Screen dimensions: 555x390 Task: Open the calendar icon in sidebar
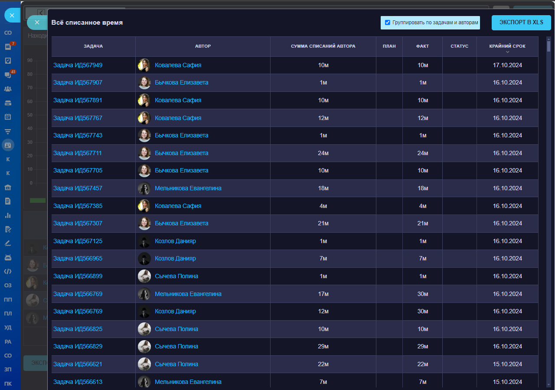8,117
